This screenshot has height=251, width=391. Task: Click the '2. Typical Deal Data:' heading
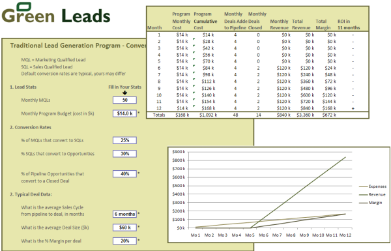(x=31, y=194)
